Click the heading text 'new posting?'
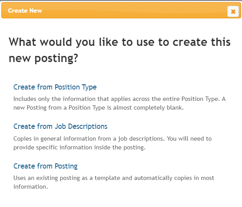Image resolution: width=242 pixels, height=207 pixels. (44, 59)
